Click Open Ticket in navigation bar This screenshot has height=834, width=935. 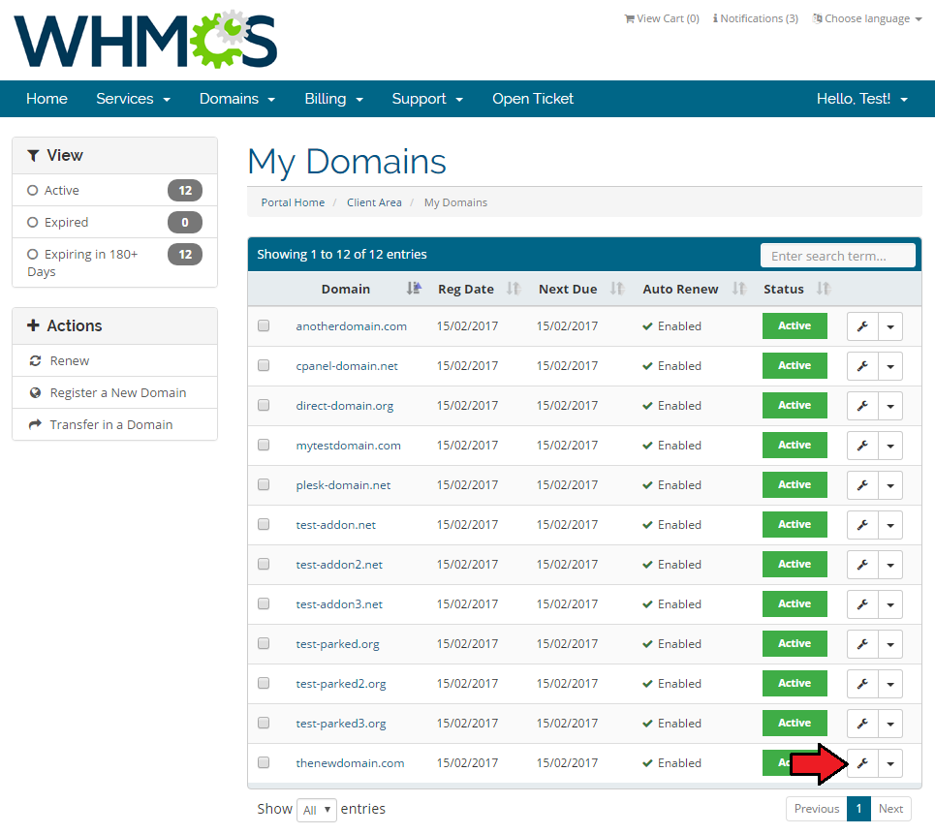[533, 99]
